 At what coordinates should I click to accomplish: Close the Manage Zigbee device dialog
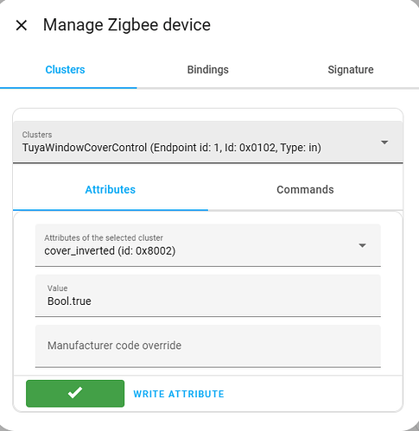(22, 25)
